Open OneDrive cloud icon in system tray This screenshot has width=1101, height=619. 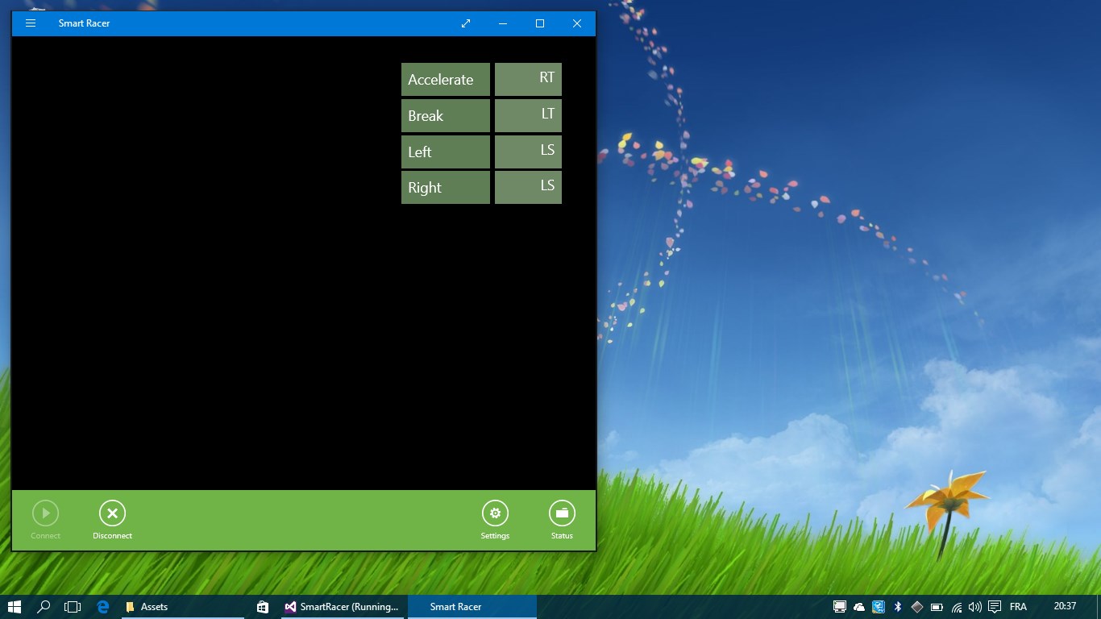(x=859, y=607)
